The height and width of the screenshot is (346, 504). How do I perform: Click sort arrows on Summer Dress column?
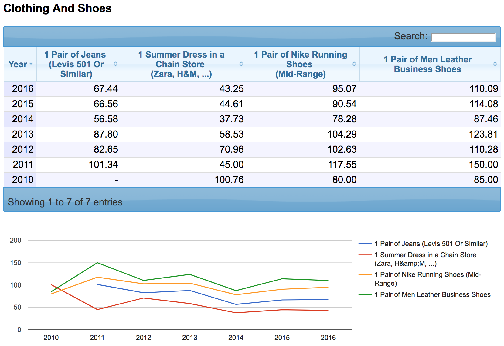coord(241,64)
